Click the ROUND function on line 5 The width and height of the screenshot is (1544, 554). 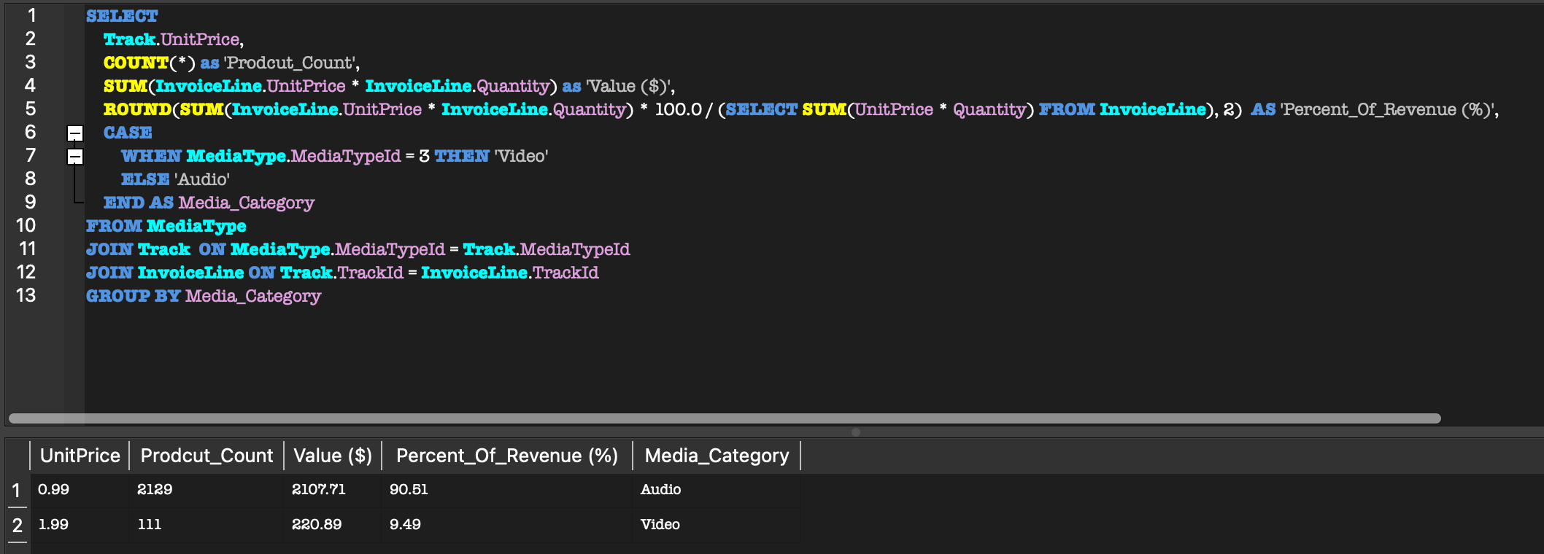point(137,109)
